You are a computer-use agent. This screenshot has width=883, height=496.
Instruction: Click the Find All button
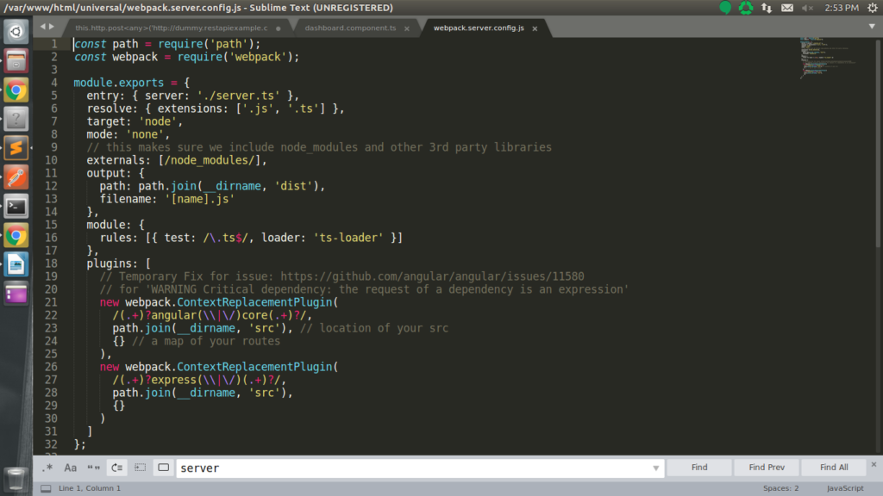(x=834, y=468)
